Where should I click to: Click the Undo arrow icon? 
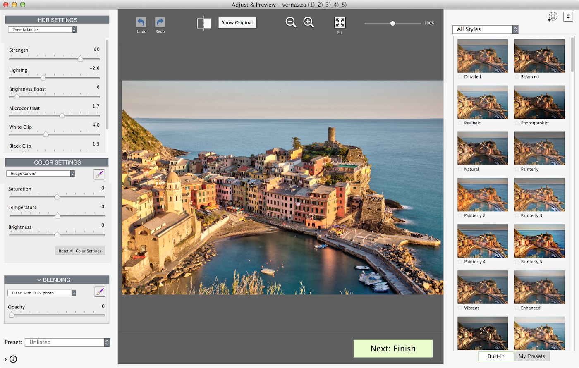click(141, 22)
